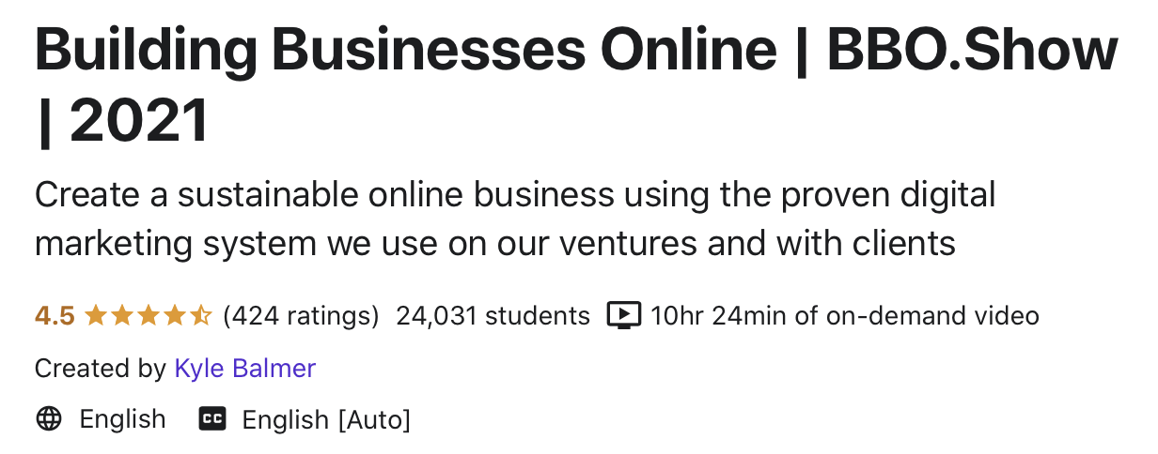
Task: Click the English language label
Action: click(x=123, y=418)
